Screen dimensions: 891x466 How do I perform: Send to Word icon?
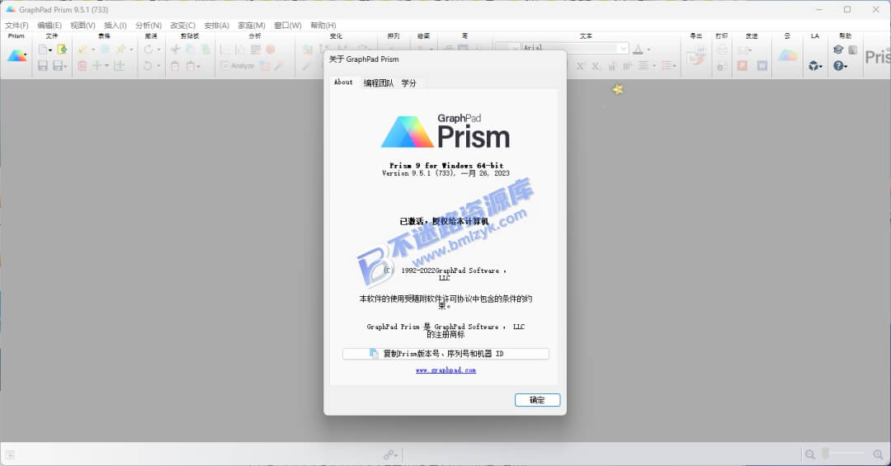pos(762,66)
